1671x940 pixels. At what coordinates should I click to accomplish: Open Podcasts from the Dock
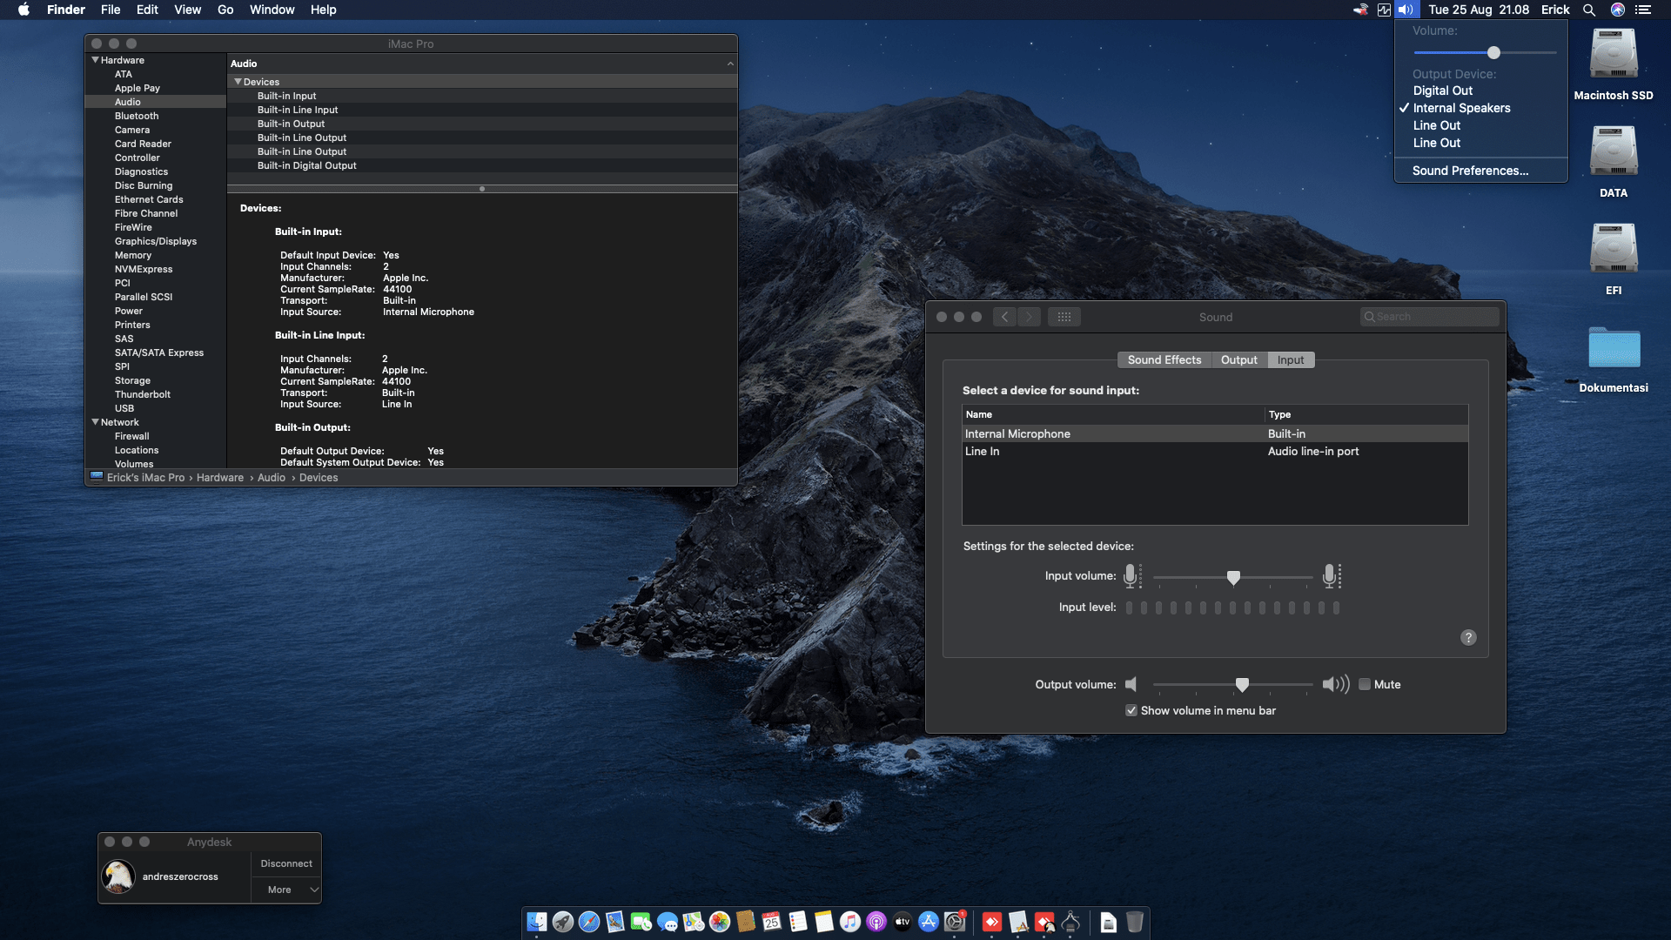pos(876,922)
